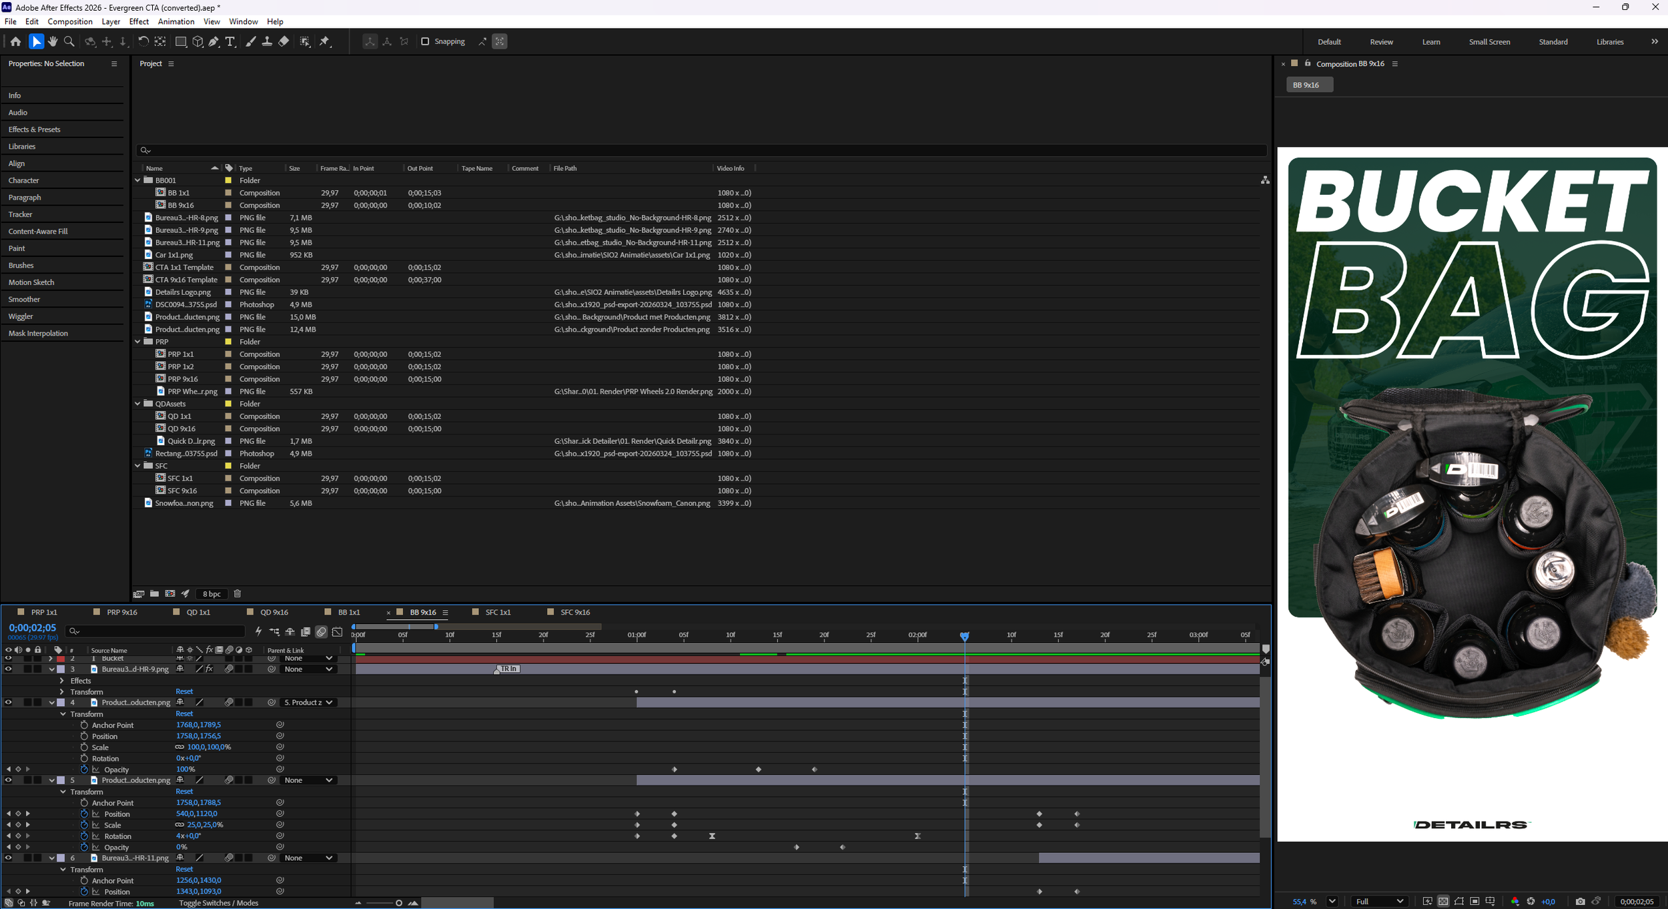Go to the Home screen icon

[15, 41]
